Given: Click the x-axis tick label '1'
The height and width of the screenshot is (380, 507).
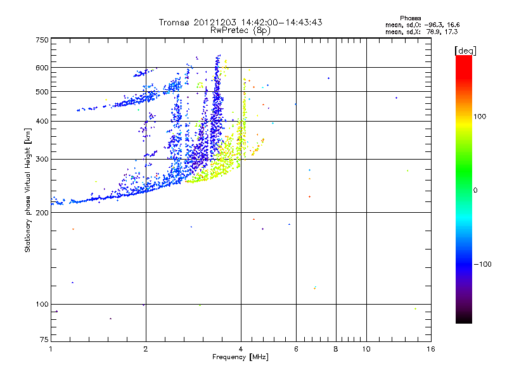Looking at the screenshot, I should point(51,349).
